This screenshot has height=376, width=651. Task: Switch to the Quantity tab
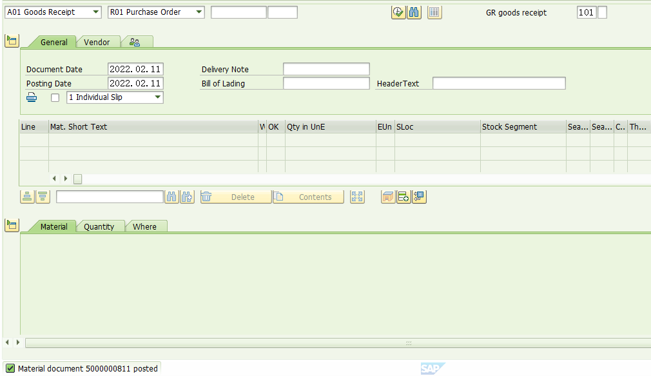coord(99,226)
